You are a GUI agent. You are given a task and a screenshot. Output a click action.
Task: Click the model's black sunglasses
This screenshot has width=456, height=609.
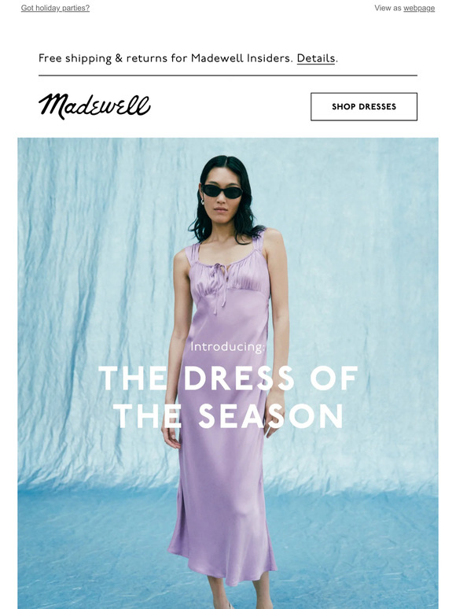(222, 191)
